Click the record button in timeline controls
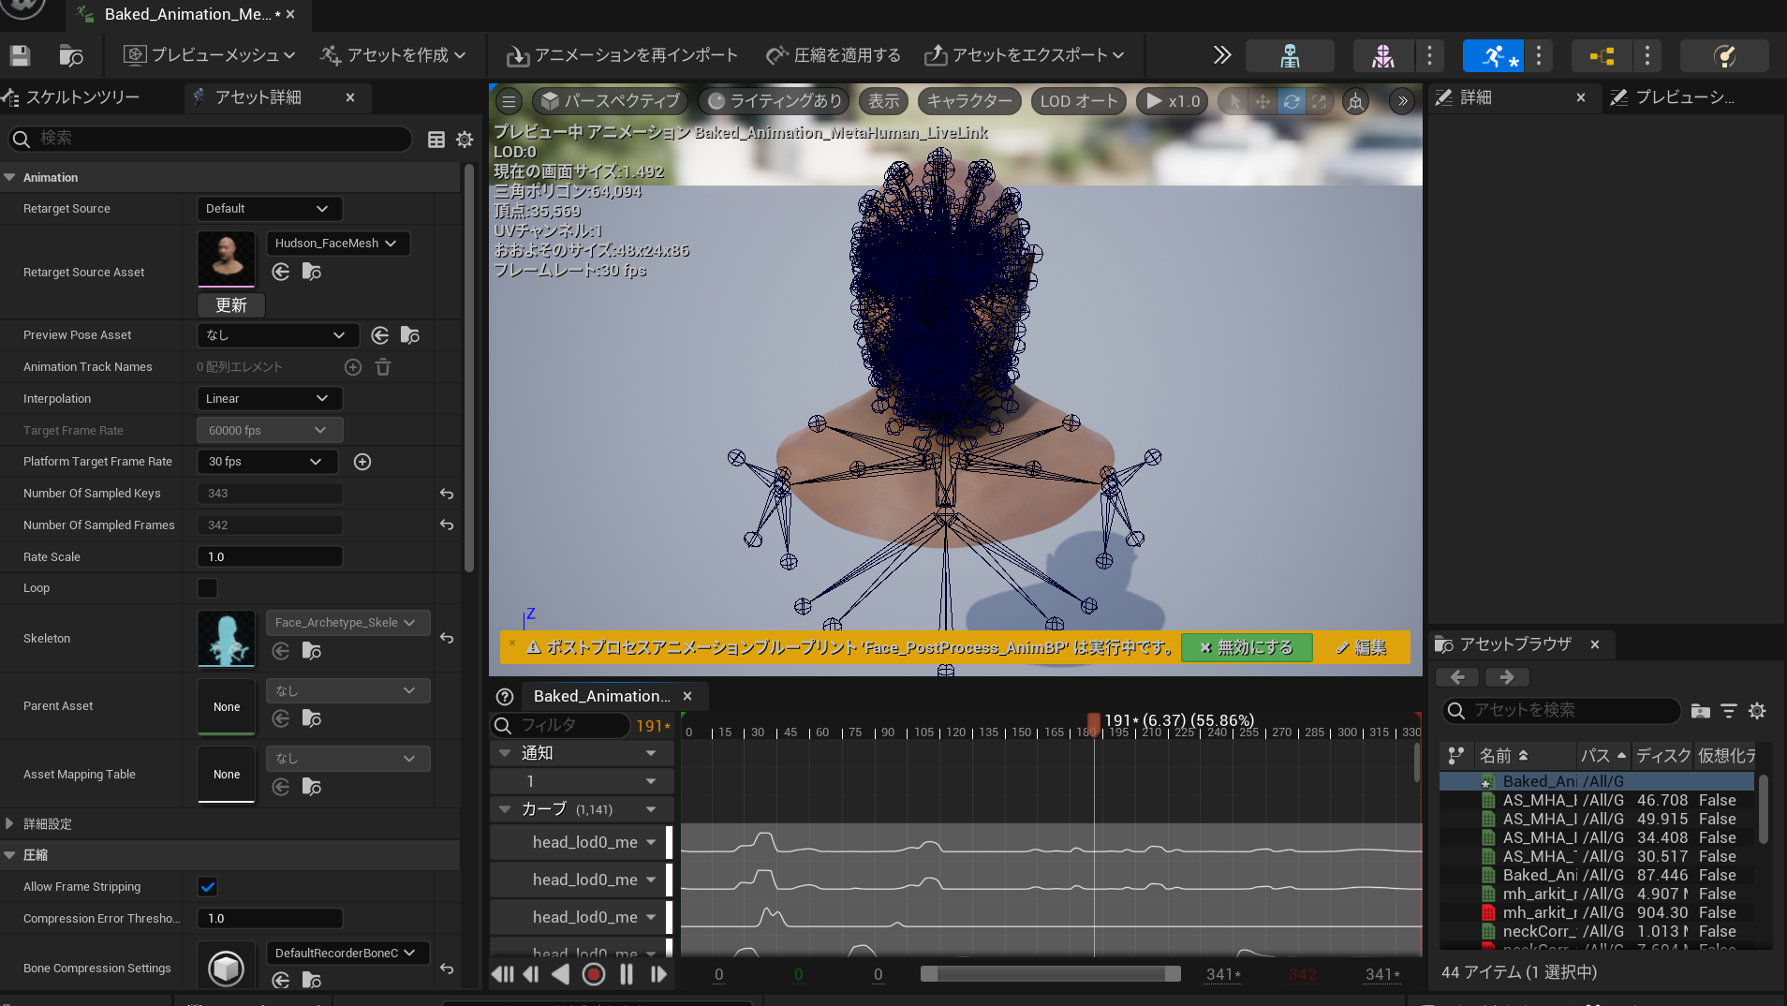Viewport: 1787px width, 1006px height. (x=593, y=974)
